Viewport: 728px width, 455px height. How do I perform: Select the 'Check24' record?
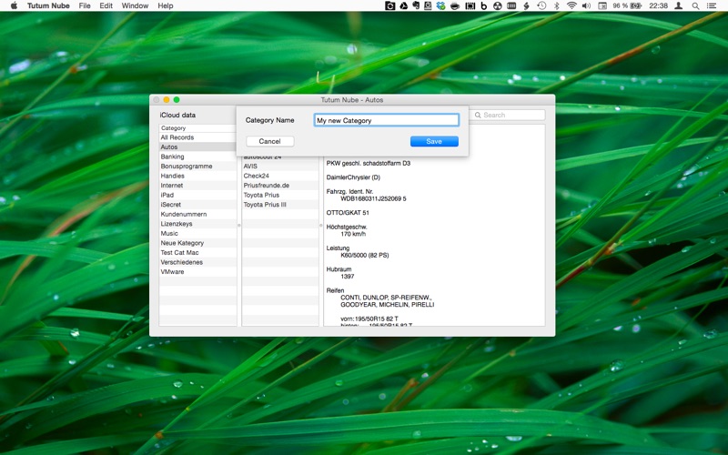[x=280, y=176]
